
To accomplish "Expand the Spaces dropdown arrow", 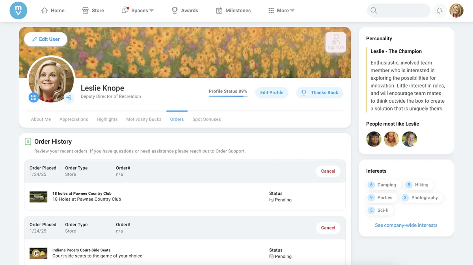I will (152, 11).
